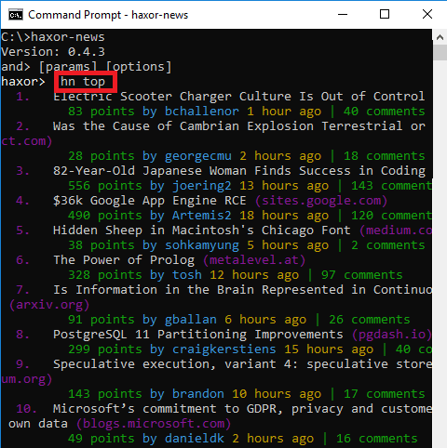Close the haxor-news Command Prompt window

pyautogui.click(x=427, y=14)
